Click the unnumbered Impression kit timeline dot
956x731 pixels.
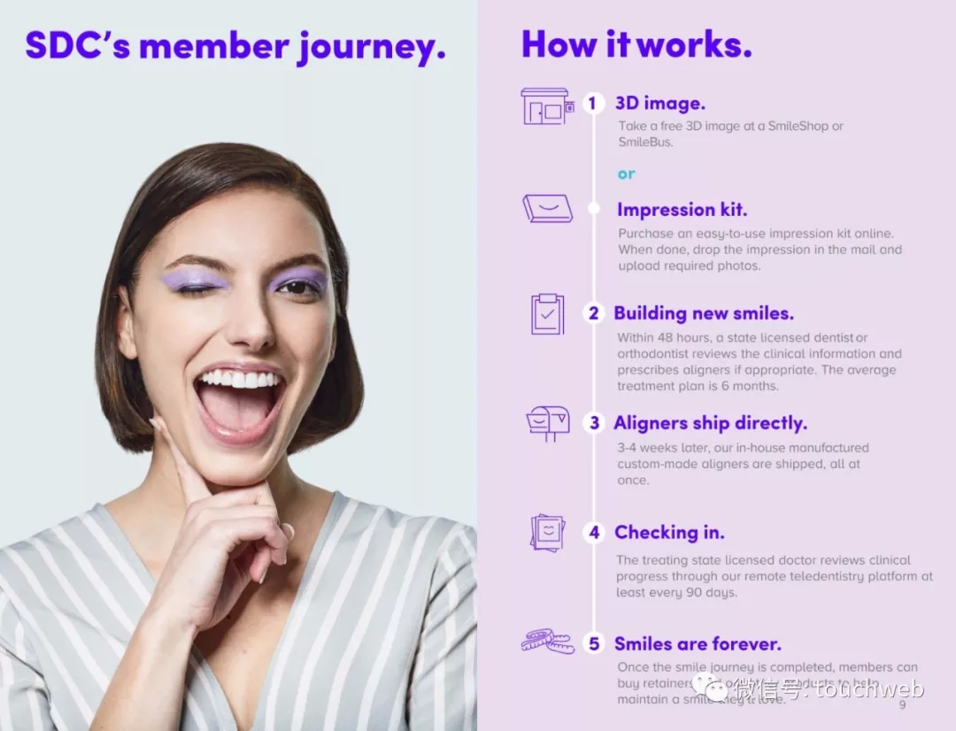pos(593,209)
